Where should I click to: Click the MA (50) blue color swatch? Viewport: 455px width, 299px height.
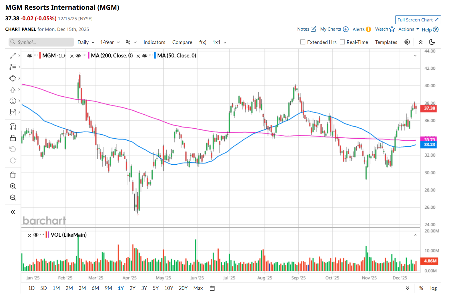(x=155, y=55)
